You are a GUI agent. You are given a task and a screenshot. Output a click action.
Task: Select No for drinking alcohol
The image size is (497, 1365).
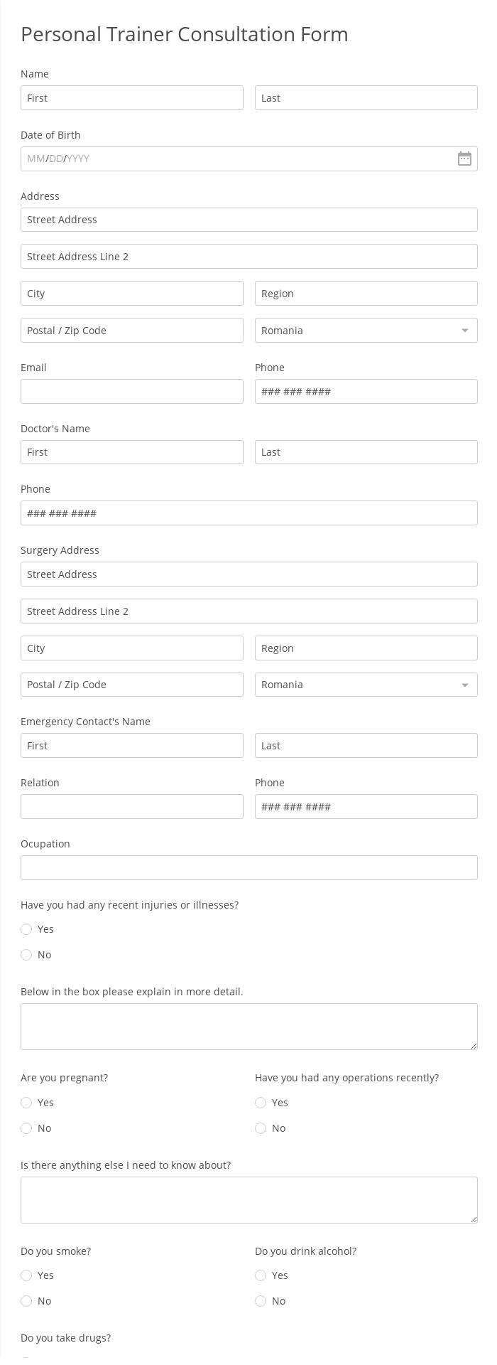pos(261,1301)
